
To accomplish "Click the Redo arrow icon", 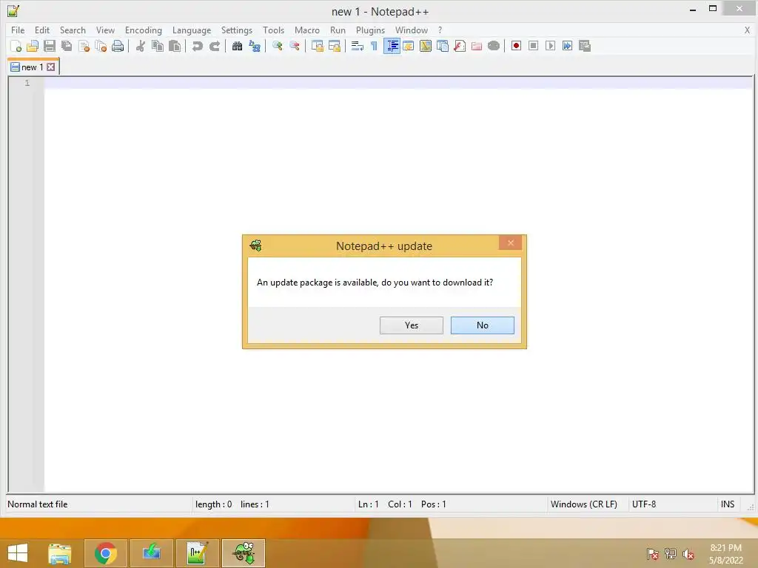I will pyautogui.click(x=215, y=46).
